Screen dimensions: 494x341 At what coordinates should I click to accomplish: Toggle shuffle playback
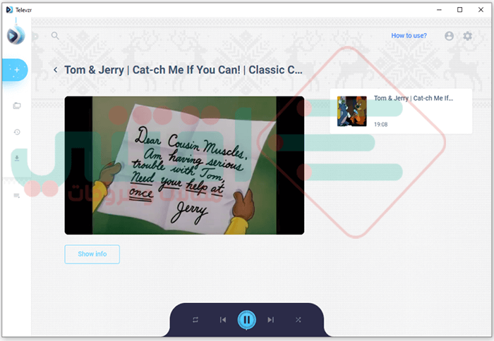click(x=298, y=320)
